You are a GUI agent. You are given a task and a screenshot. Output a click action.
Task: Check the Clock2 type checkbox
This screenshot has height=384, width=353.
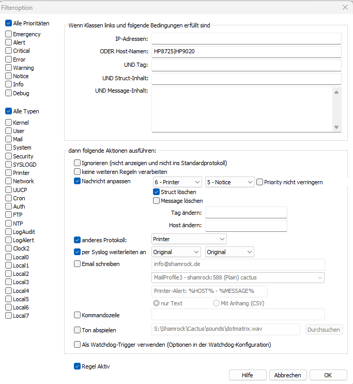[9, 248]
